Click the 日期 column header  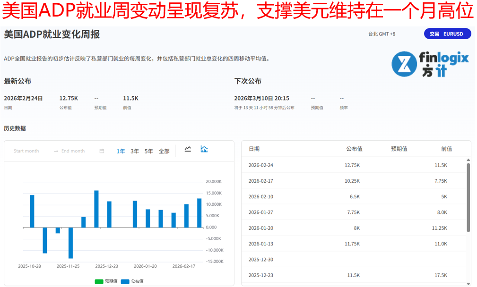pos(254,149)
